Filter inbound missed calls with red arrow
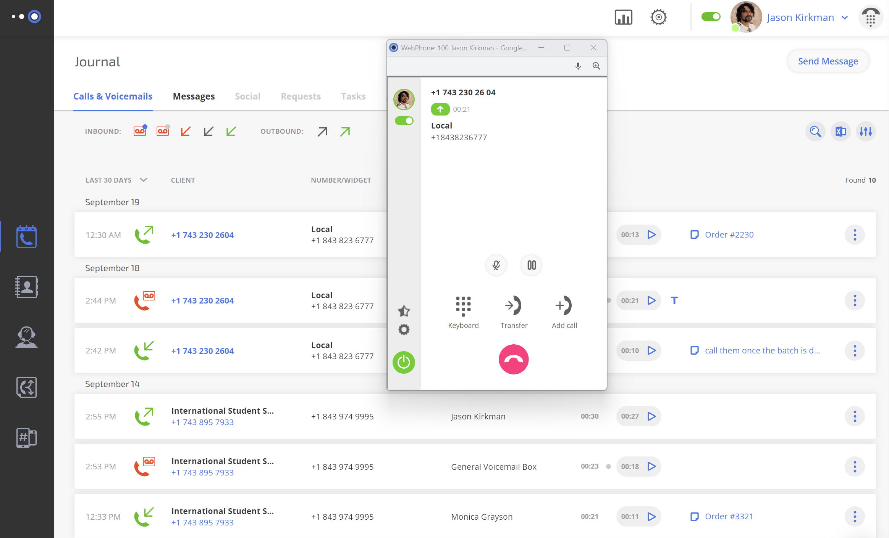 (186, 132)
